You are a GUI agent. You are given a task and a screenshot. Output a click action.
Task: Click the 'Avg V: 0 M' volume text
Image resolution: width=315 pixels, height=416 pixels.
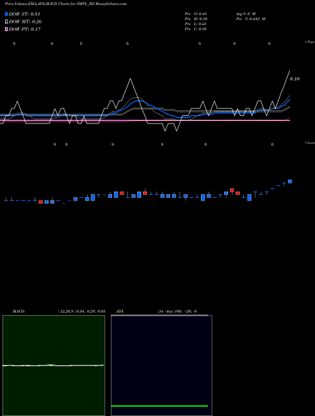pos(246,14)
